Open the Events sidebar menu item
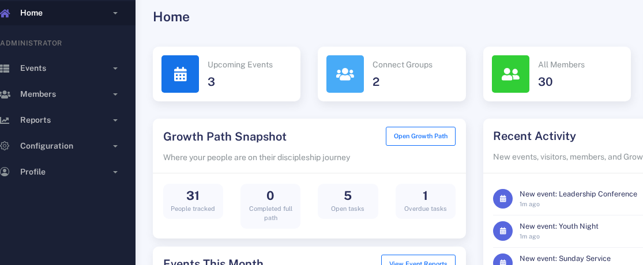 pyautogui.click(x=67, y=69)
